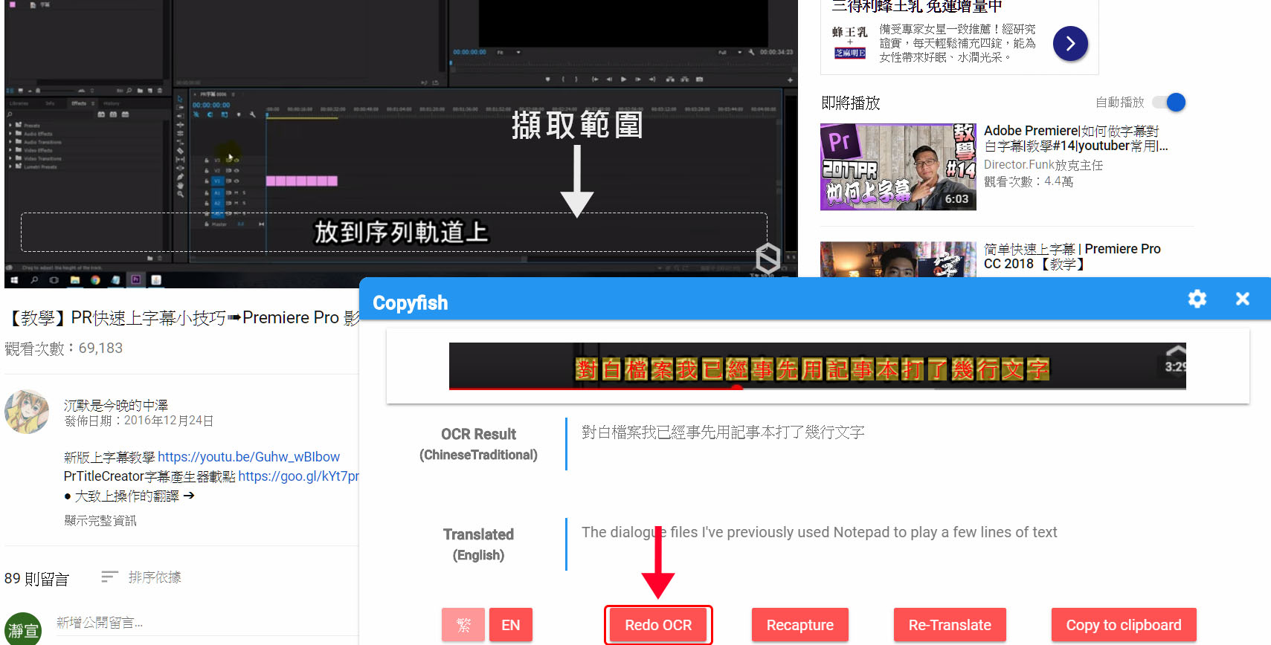The image size is (1271, 645).
Task: Click the pink clip on V1 track
Action: 301,181
